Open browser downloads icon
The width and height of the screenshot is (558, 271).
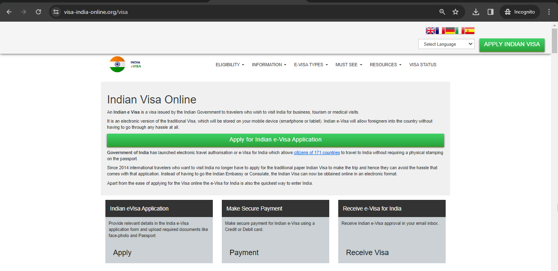point(476,12)
